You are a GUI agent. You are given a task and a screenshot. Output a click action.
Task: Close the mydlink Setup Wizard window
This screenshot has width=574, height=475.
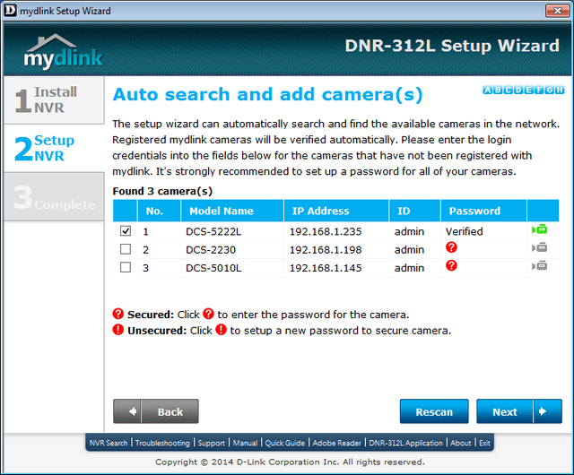tap(557, 11)
